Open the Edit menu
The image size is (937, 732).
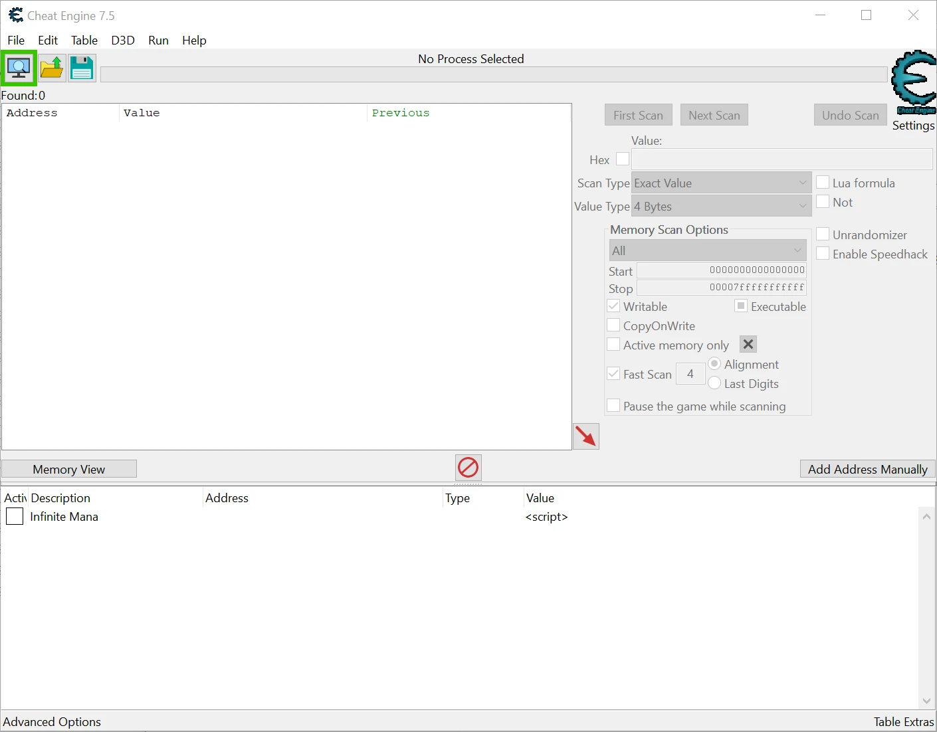click(48, 40)
